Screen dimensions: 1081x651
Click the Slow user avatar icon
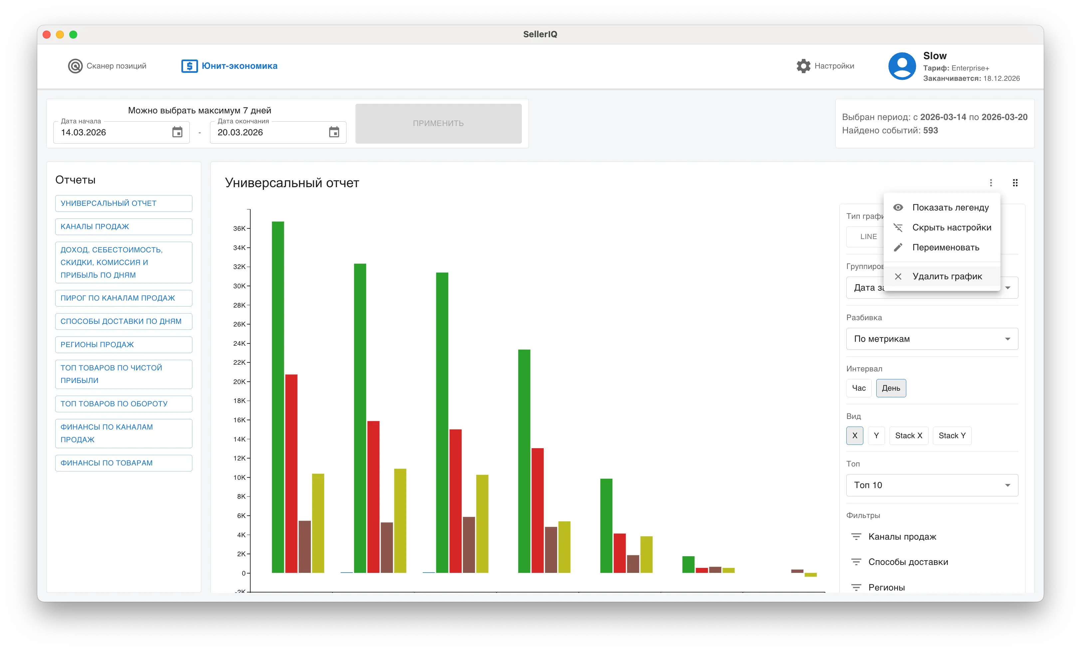click(x=902, y=66)
